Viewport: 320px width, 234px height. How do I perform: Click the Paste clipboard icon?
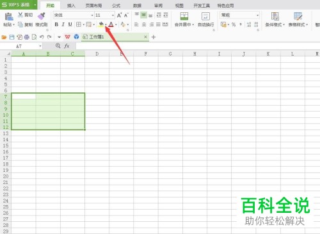8,17
